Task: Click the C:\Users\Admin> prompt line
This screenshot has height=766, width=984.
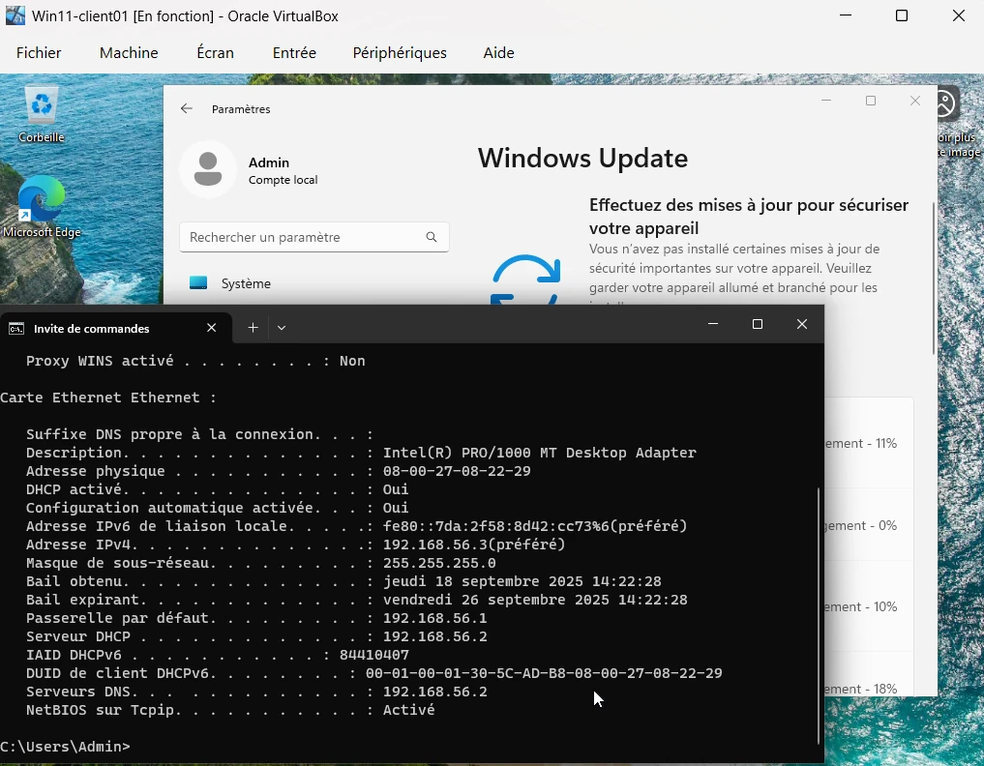Action: point(65,747)
